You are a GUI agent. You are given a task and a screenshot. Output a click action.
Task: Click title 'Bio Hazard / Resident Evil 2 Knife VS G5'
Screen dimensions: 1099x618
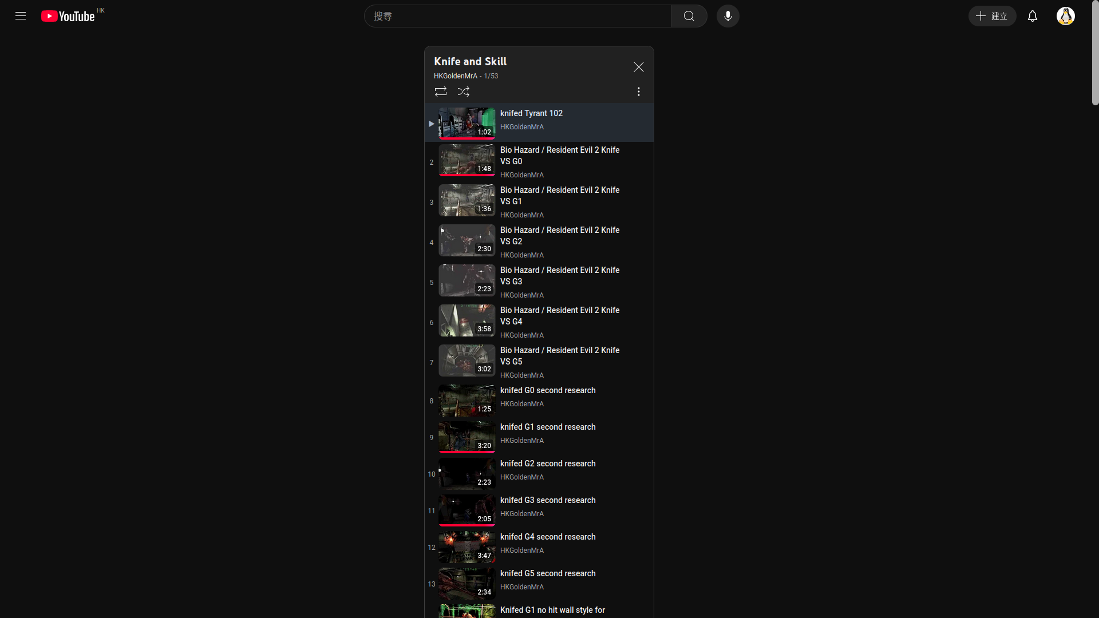[x=560, y=356]
